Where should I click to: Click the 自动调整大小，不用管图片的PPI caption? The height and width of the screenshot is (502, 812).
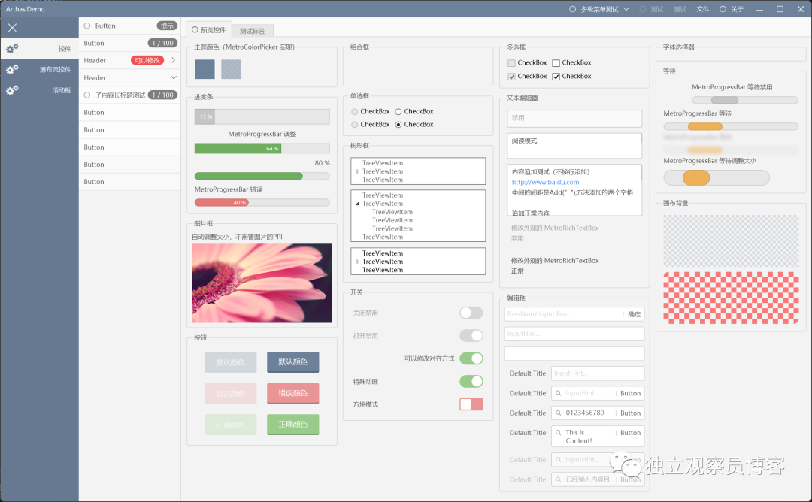[x=237, y=237]
